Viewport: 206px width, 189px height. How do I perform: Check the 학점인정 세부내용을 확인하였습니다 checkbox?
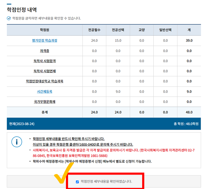tap(77, 182)
